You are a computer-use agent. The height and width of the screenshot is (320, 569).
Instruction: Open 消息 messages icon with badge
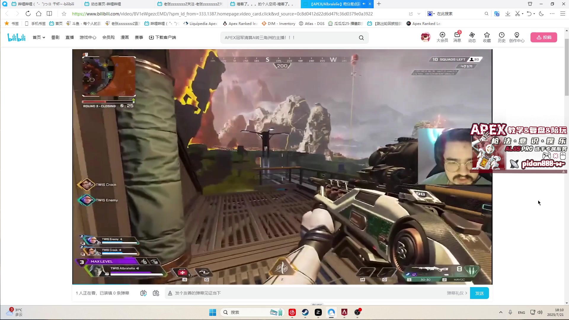pos(457,37)
